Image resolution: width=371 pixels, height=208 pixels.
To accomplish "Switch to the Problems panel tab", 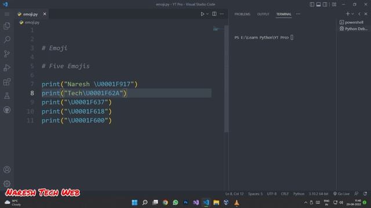I will point(242,14).
